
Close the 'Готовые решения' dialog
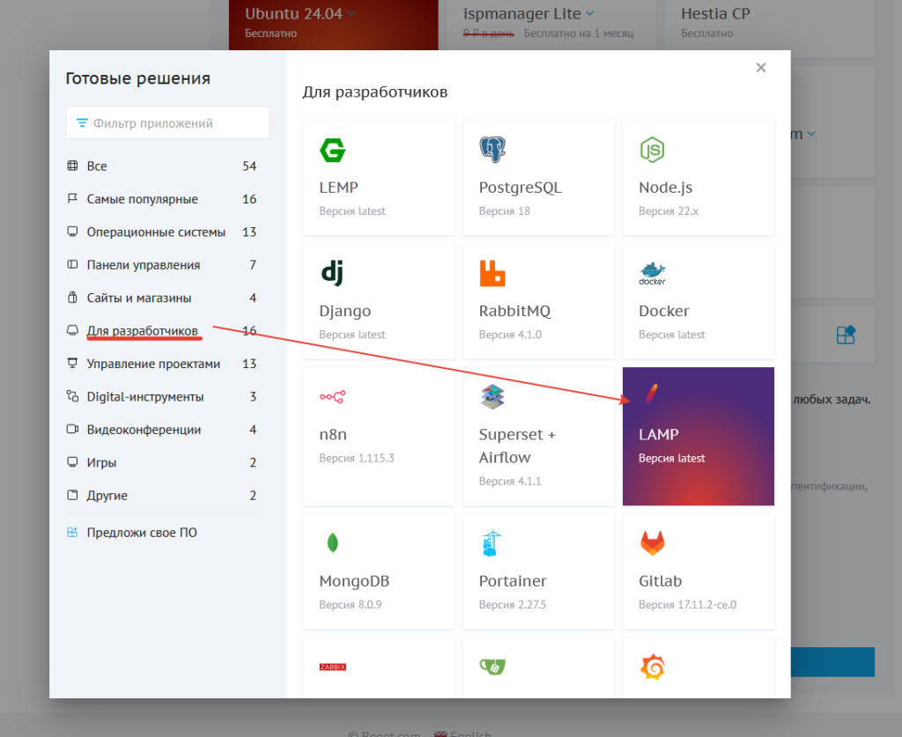[761, 68]
